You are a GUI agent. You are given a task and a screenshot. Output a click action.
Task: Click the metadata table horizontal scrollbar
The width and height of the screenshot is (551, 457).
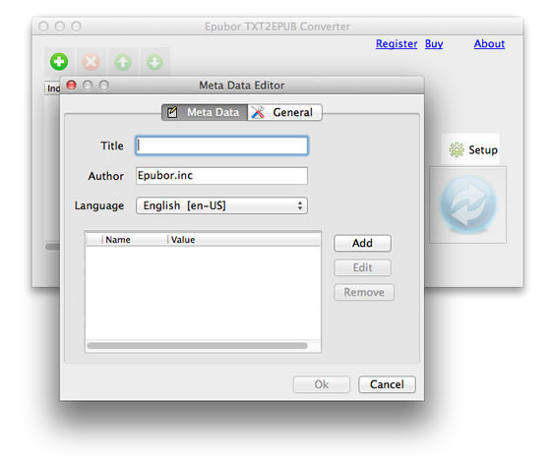coord(197,346)
